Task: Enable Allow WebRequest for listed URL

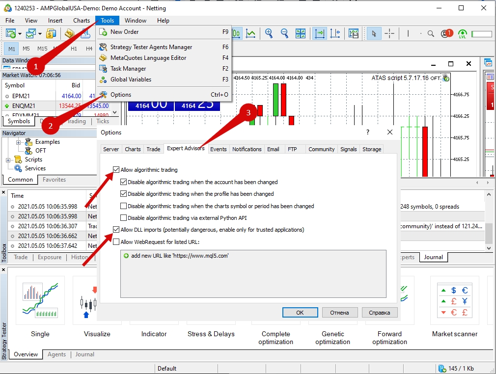Action: (116, 242)
